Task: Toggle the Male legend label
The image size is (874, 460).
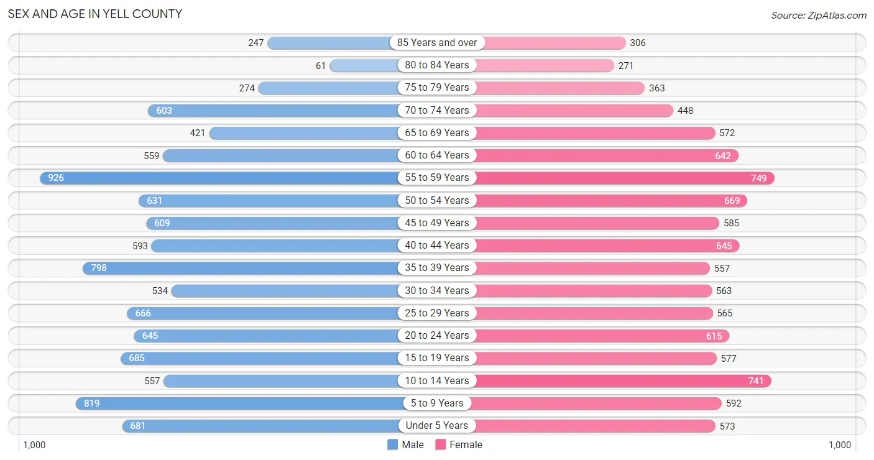Action: pyautogui.click(x=413, y=444)
